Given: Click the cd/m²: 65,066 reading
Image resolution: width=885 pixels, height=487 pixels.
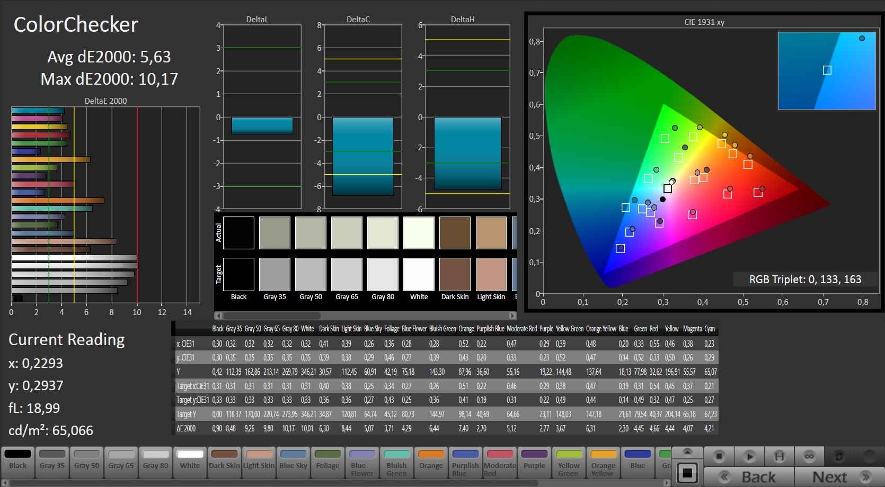Looking at the screenshot, I should [x=51, y=430].
